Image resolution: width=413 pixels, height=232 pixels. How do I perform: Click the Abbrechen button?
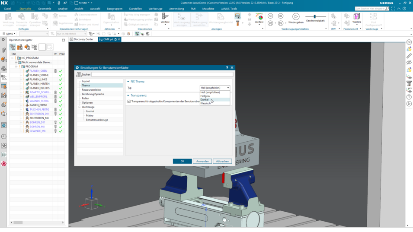click(x=222, y=161)
